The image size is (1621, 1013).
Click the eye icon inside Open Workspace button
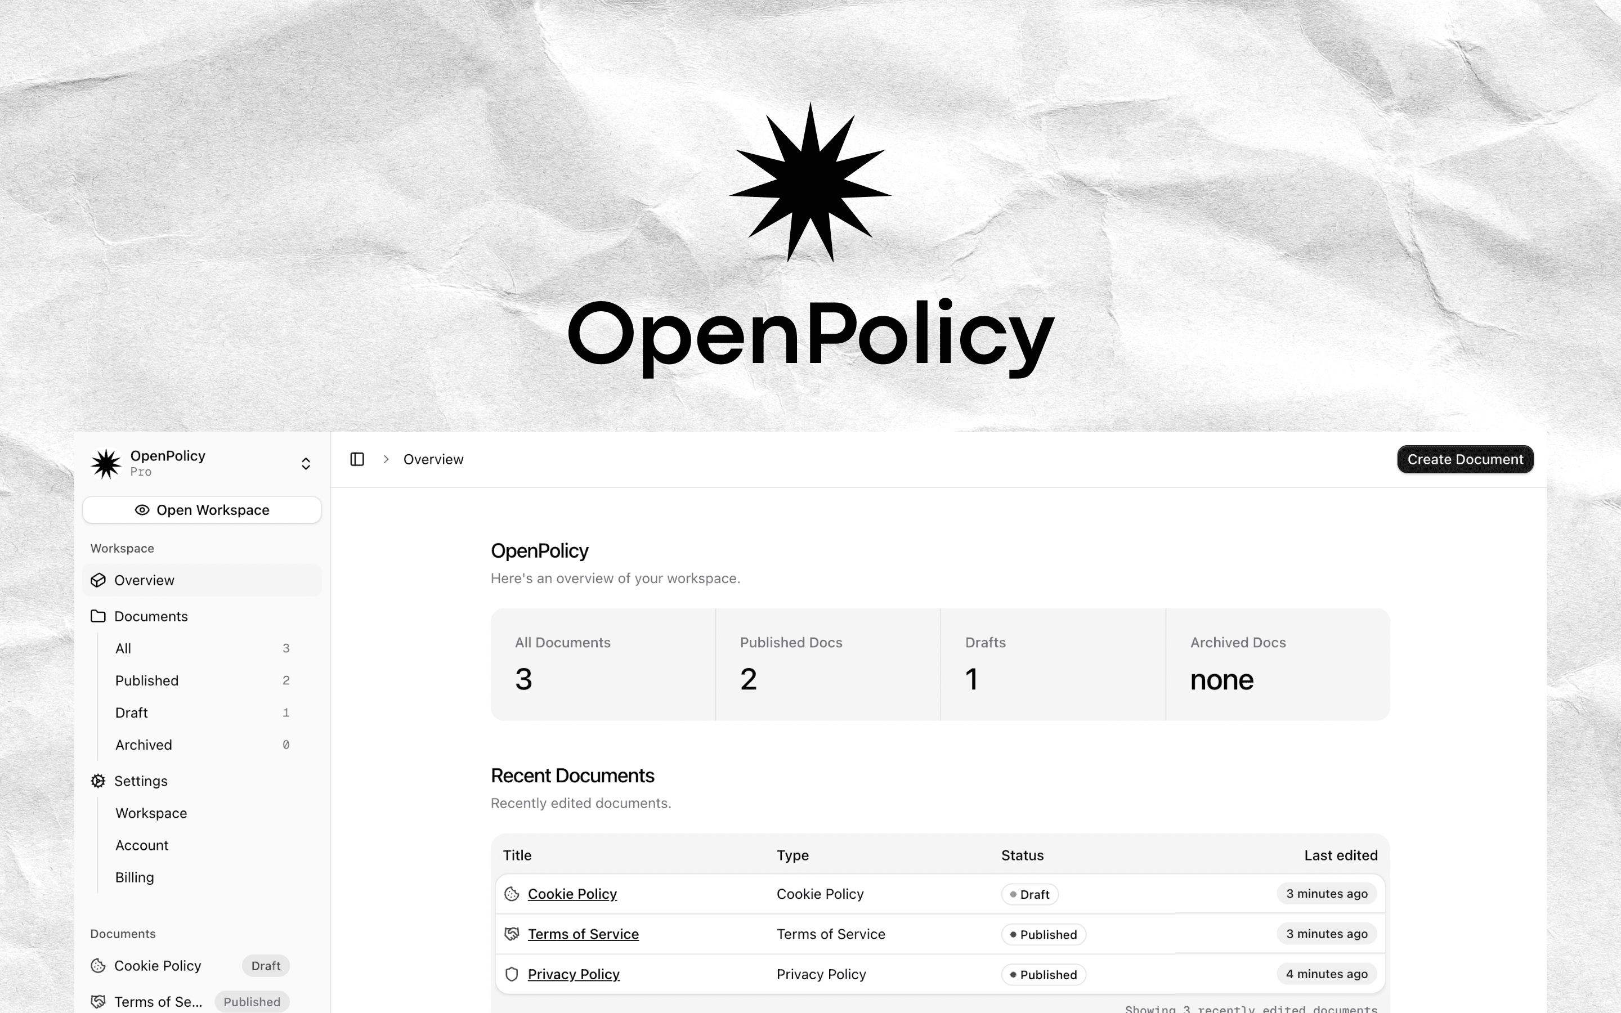142,510
